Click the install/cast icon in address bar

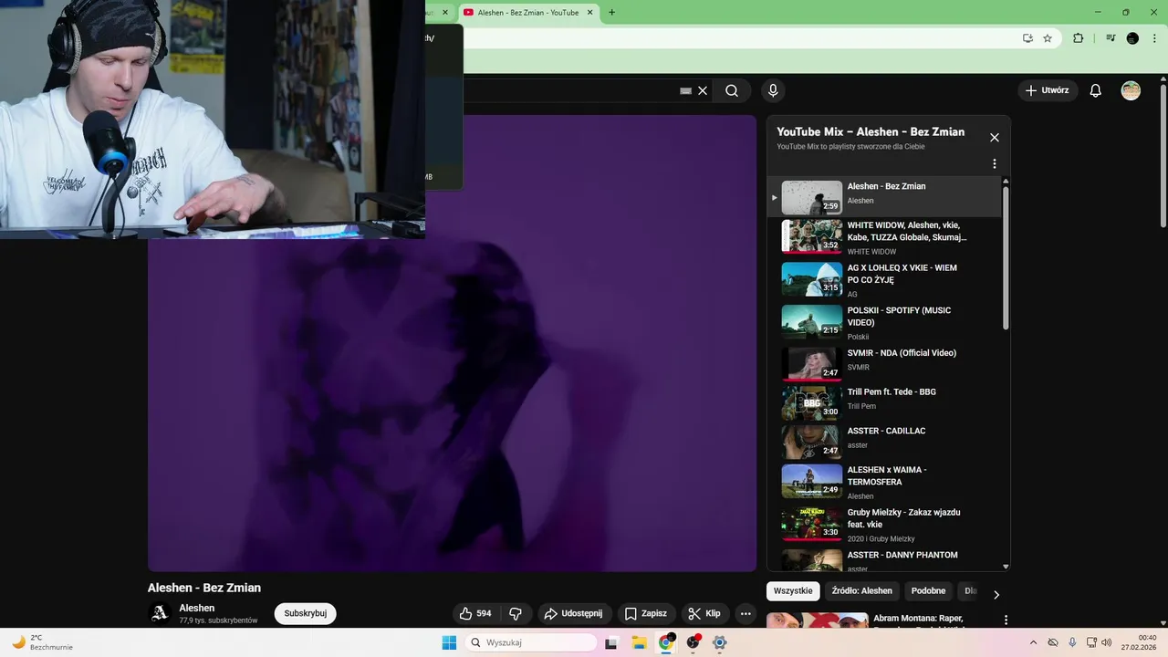point(1027,38)
